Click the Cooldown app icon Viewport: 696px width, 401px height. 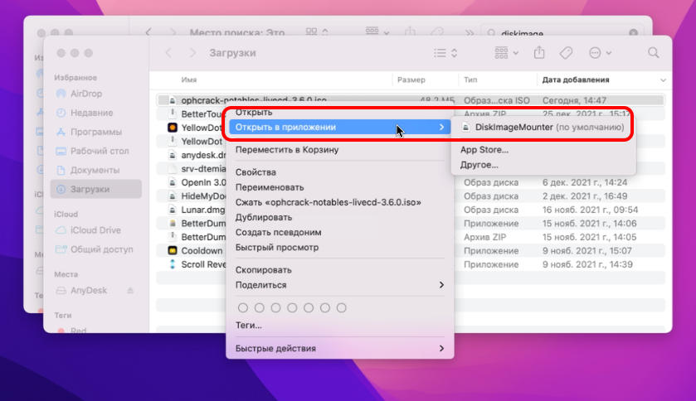[x=173, y=250]
